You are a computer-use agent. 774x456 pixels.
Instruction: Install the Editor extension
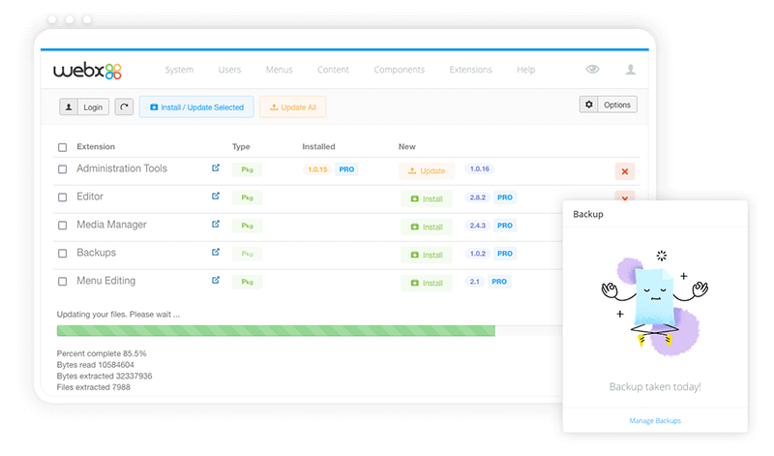pyautogui.click(x=427, y=198)
